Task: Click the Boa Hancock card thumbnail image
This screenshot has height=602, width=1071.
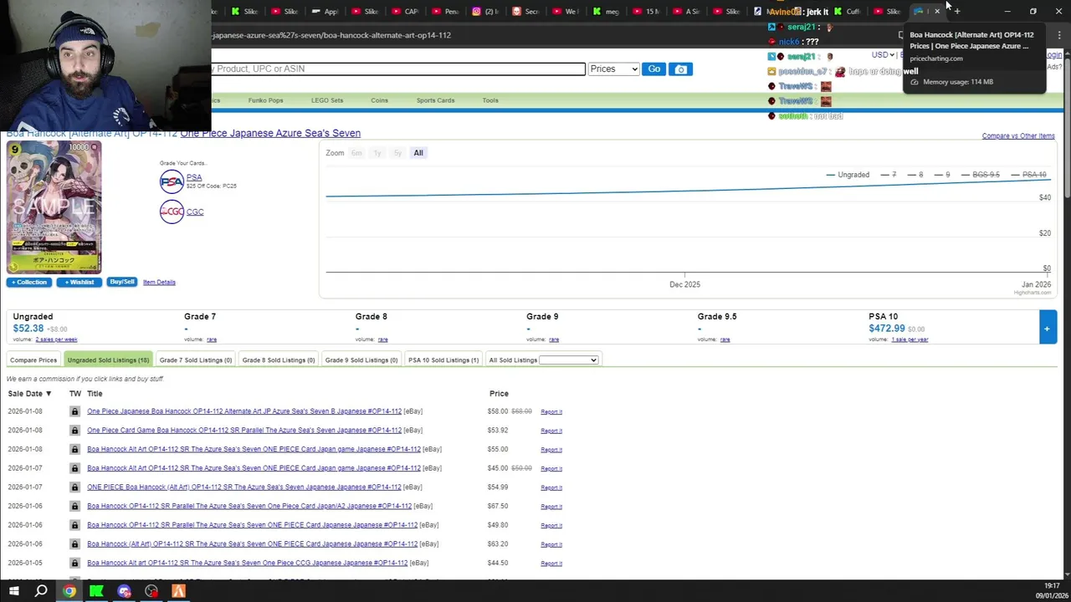Action: pos(54,207)
